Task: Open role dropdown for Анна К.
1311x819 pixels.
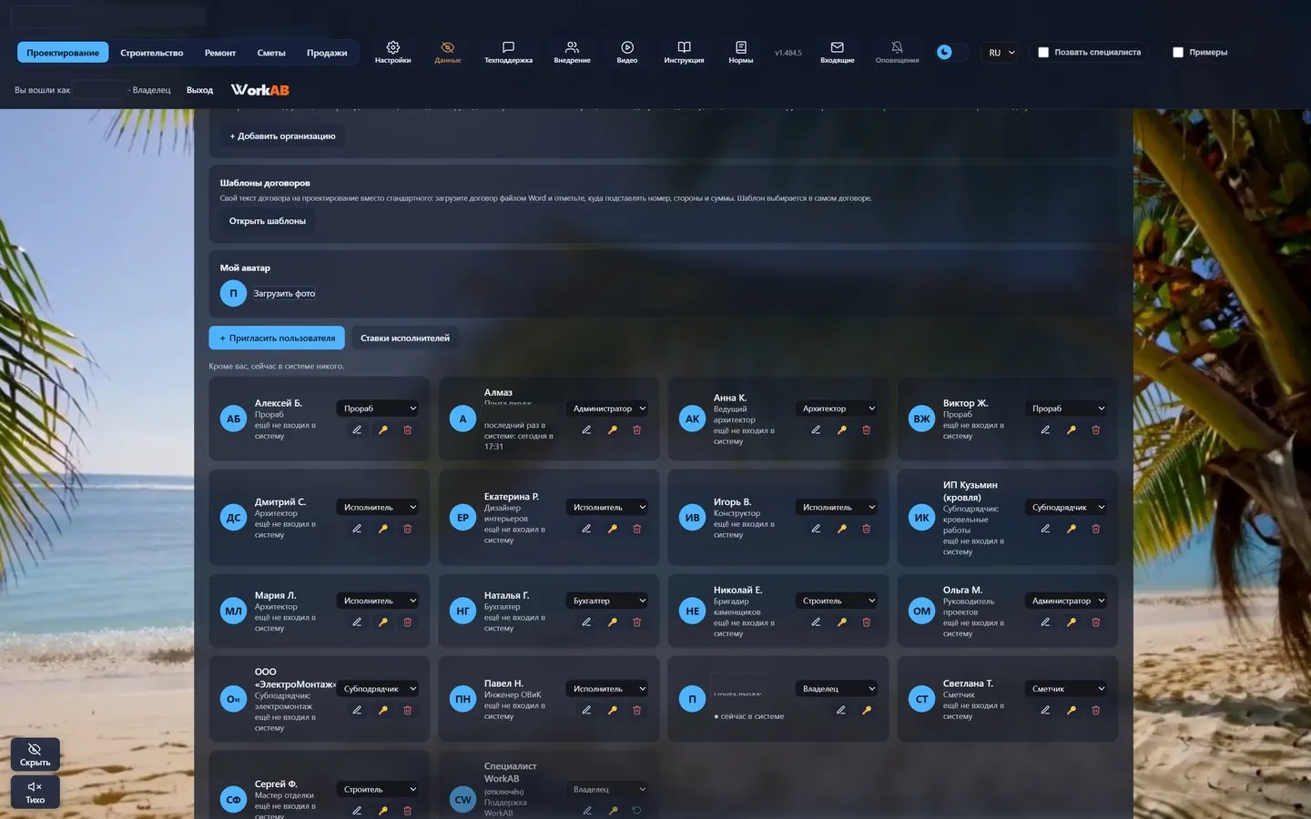Action: [x=838, y=409]
